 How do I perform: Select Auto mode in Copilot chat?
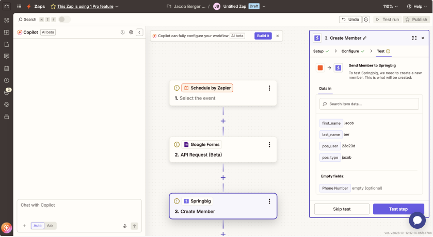click(38, 226)
